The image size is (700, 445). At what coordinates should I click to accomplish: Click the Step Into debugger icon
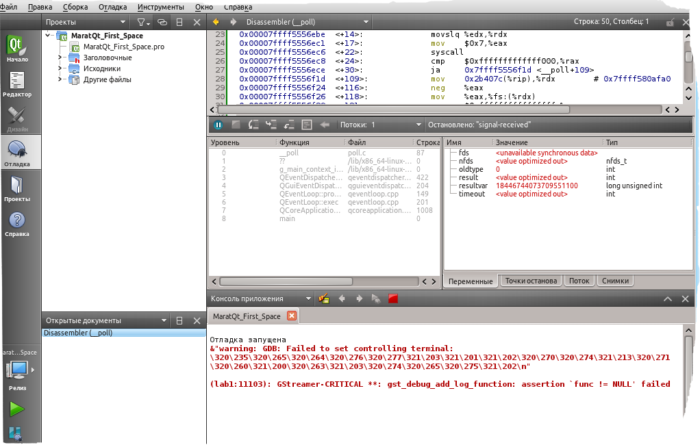click(x=271, y=125)
